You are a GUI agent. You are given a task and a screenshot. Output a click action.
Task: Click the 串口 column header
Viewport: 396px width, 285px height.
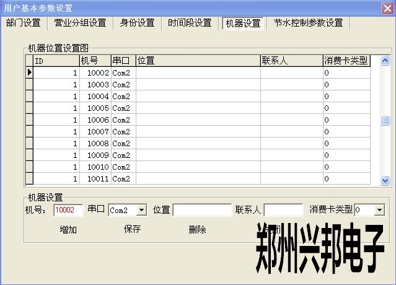(x=123, y=61)
